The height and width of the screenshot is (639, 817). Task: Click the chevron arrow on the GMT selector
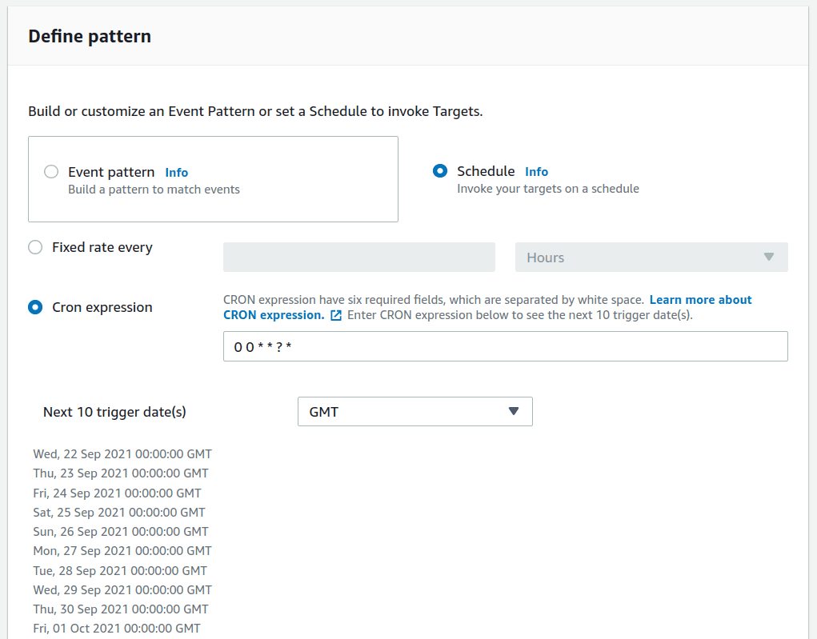(513, 411)
